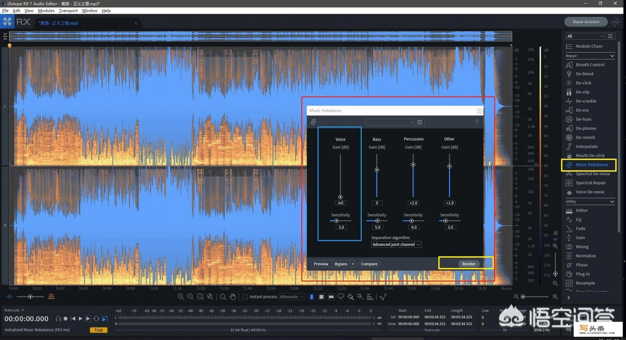Open the Edit menu
Screen dimensions: 626x340
click(x=17, y=10)
